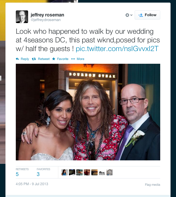The height and width of the screenshot is (197, 176).
Task: Open the dropdown arrow beside the gear
Action: pos(131,15)
